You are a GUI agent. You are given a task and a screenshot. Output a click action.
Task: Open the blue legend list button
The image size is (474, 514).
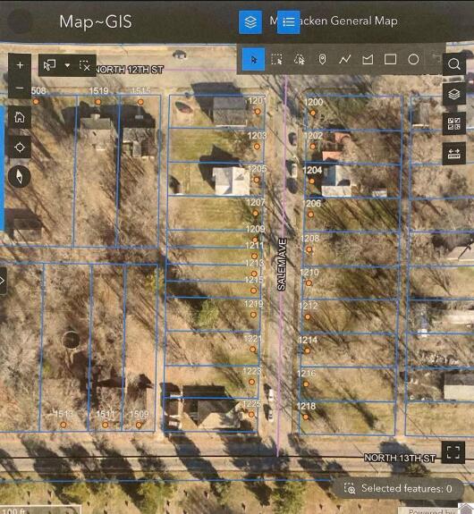click(289, 22)
